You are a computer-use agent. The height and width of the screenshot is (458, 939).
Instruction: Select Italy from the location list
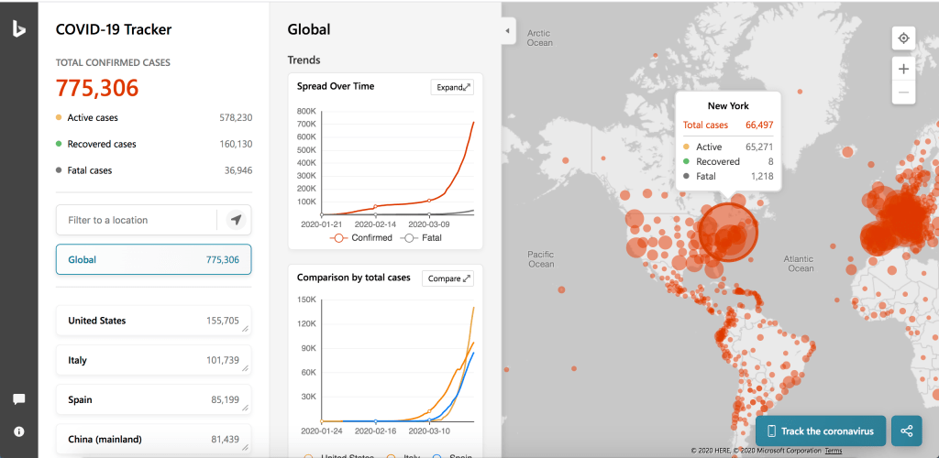[153, 360]
